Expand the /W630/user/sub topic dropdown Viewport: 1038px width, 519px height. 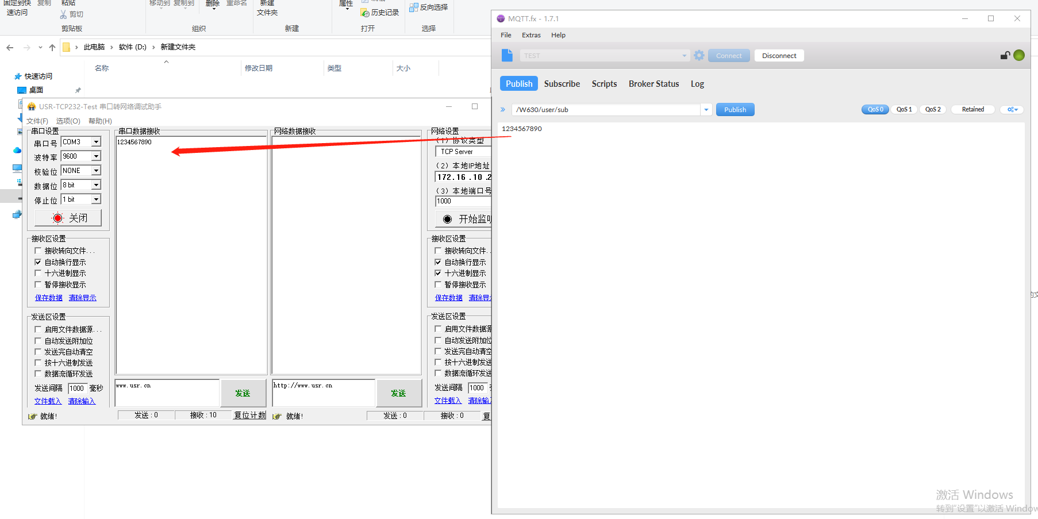click(x=706, y=110)
